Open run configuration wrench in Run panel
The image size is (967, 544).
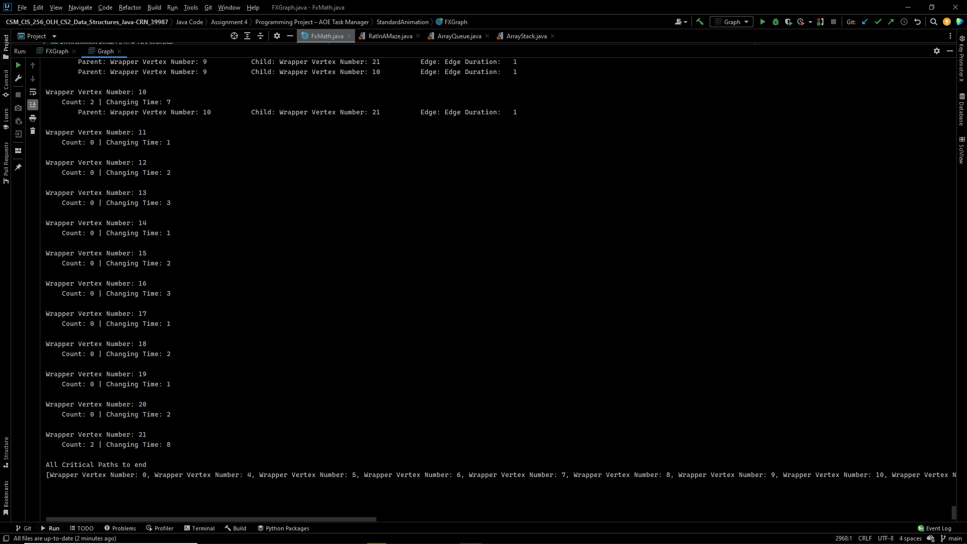pyautogui.click(x=18, y=78)
